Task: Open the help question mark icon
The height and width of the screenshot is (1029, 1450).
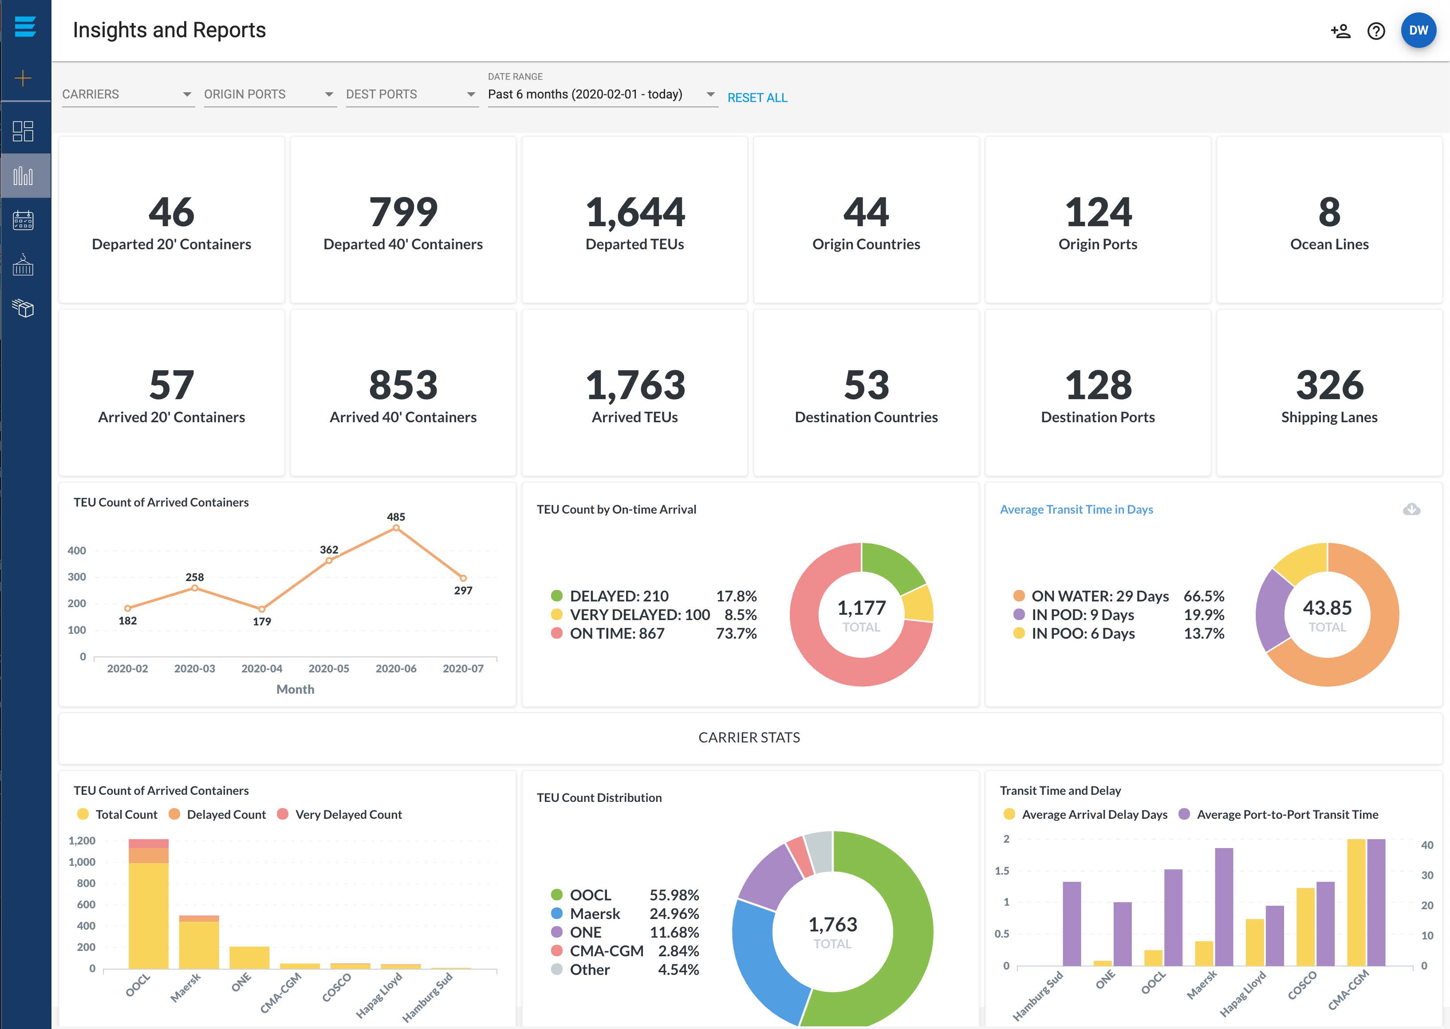Action: click(x=1376, y=31)
